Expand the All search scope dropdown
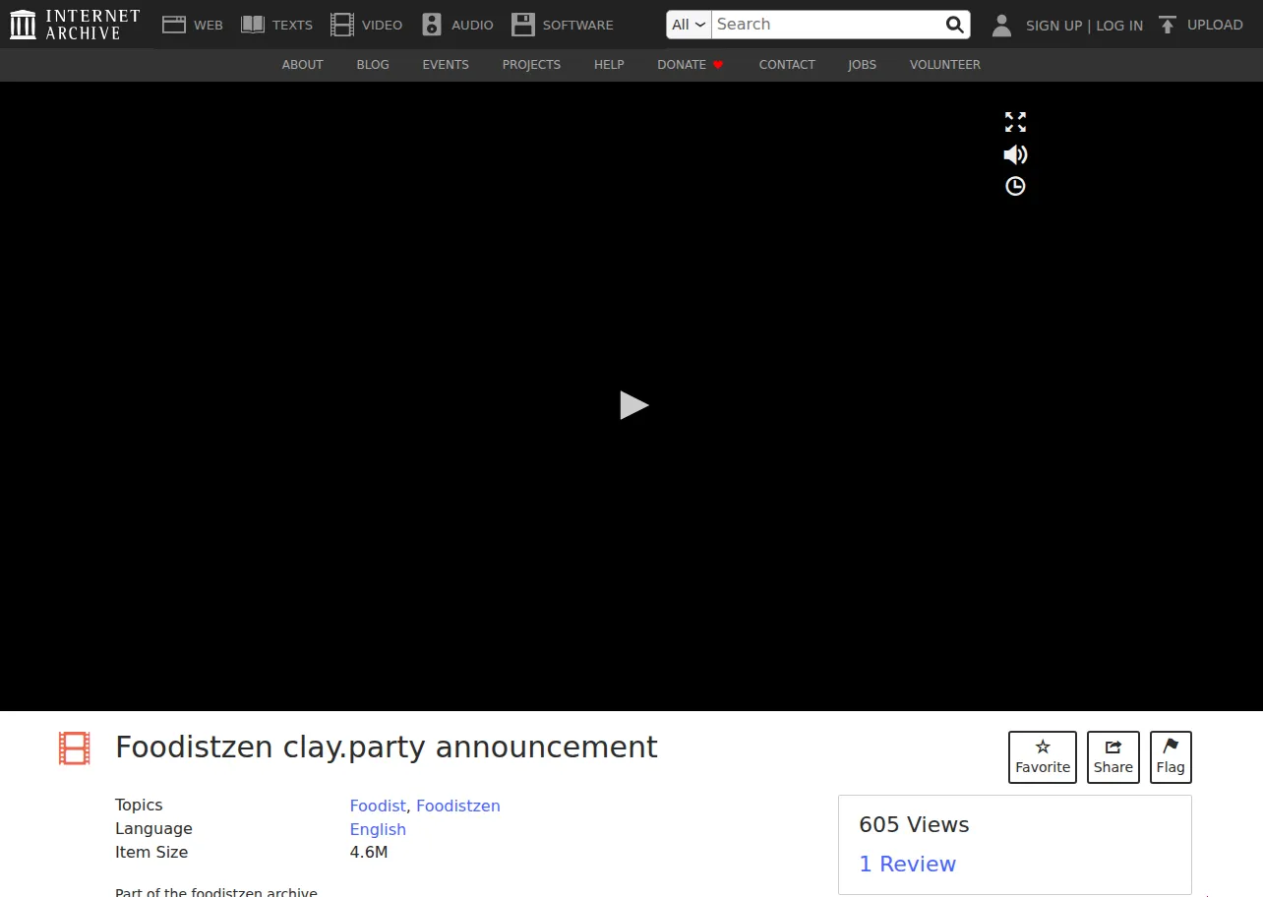This screenshot has height=897, width=1263. click(x=689, y=25)
